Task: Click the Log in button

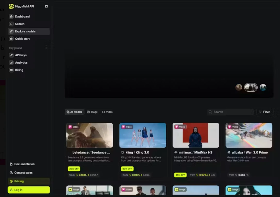Action: coord(29,190)
